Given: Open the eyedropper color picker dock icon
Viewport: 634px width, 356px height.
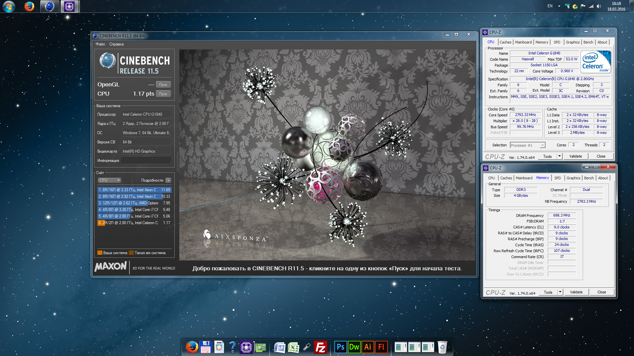Looking at the screenshot, I should (x=307, y=347).
